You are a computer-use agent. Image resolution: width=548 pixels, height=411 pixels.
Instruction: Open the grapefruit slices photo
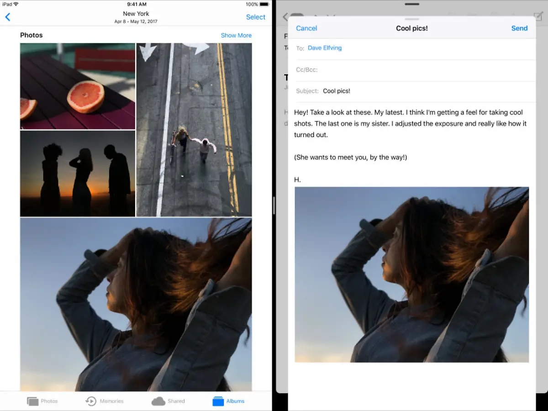[x=77, y=86]
